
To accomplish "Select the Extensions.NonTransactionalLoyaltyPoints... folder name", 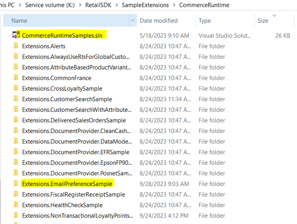I will click(x=77, y=216).
